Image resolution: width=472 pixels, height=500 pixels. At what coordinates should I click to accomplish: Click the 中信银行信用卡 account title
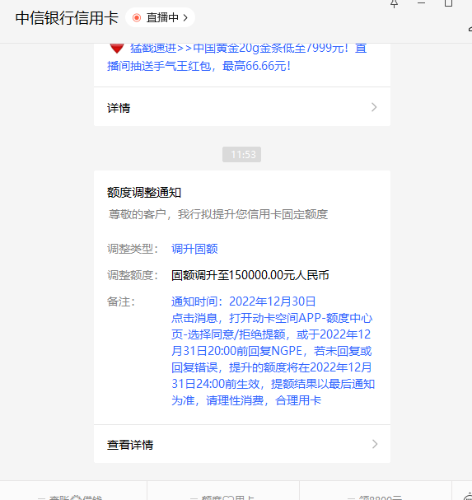(67, 17)
